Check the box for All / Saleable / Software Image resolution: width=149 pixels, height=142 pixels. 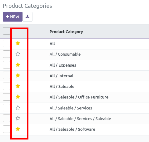pos(7,129)
